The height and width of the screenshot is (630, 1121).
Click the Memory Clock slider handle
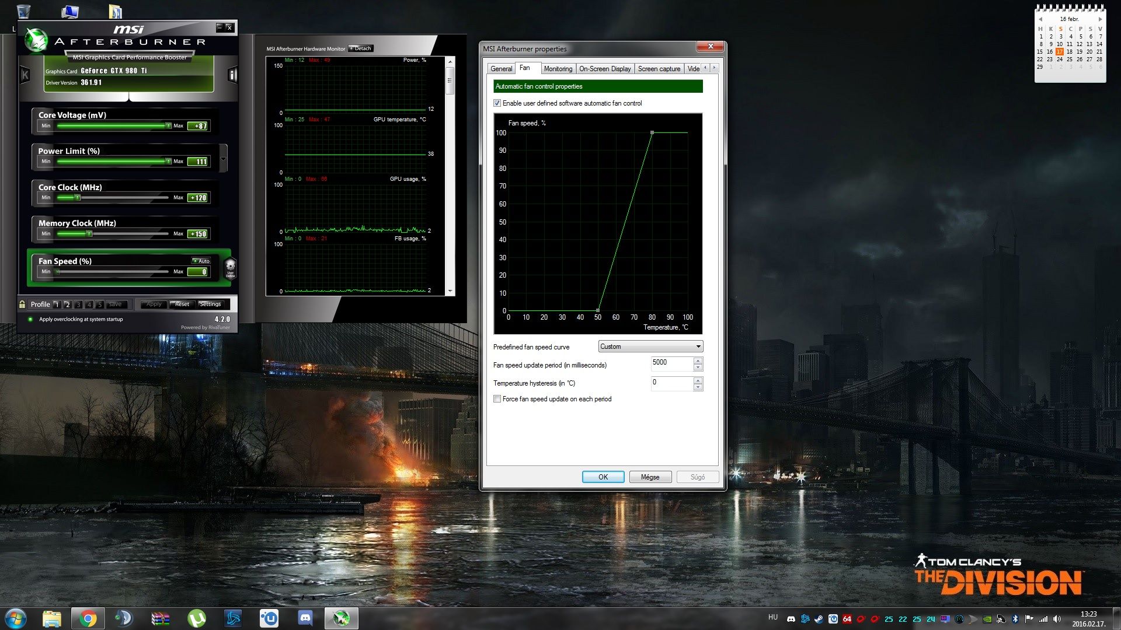[89, 234]
